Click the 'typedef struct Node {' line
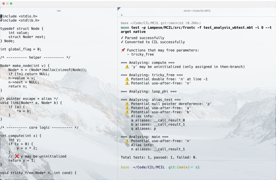This screenshot has width=276, height=180. point(22,29)
